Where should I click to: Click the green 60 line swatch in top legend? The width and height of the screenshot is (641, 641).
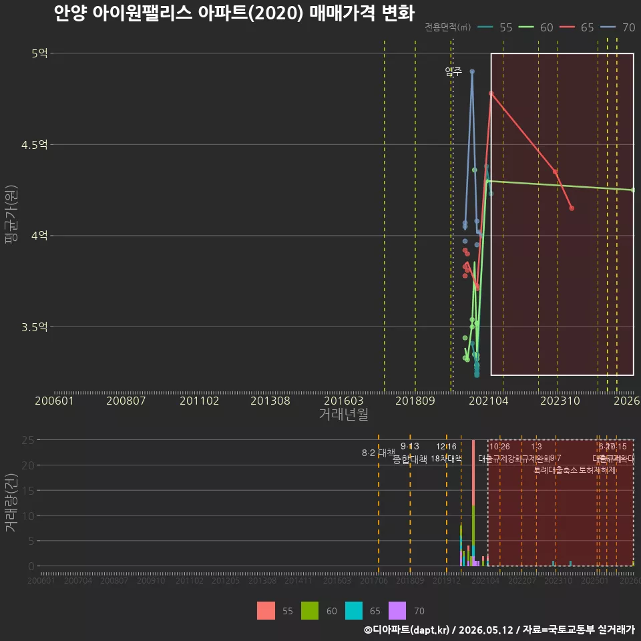pos(526,27)
